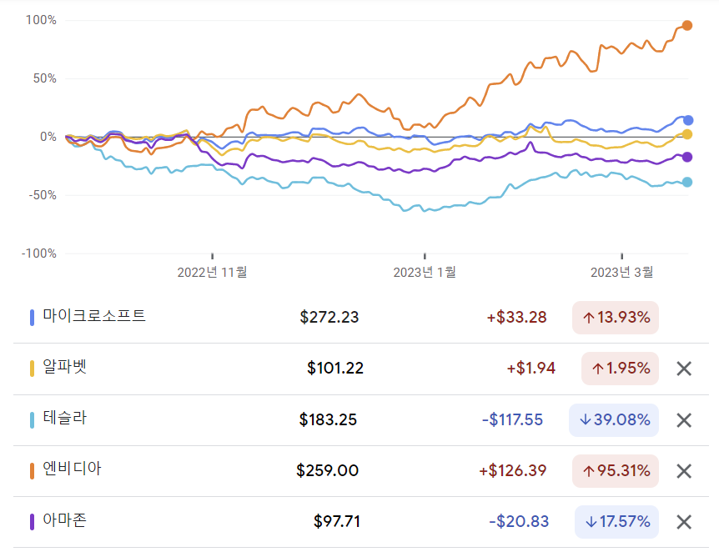Click the 95.31% gain badge

616,471
